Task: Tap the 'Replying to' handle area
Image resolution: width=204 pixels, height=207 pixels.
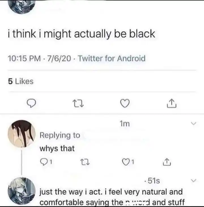Action: (60, 135)
